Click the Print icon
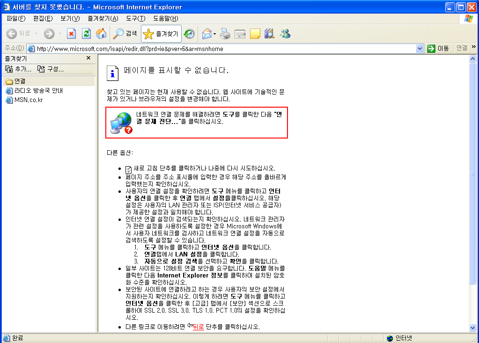The height and width of the screenshot is (343, 479). pos(225,34)
